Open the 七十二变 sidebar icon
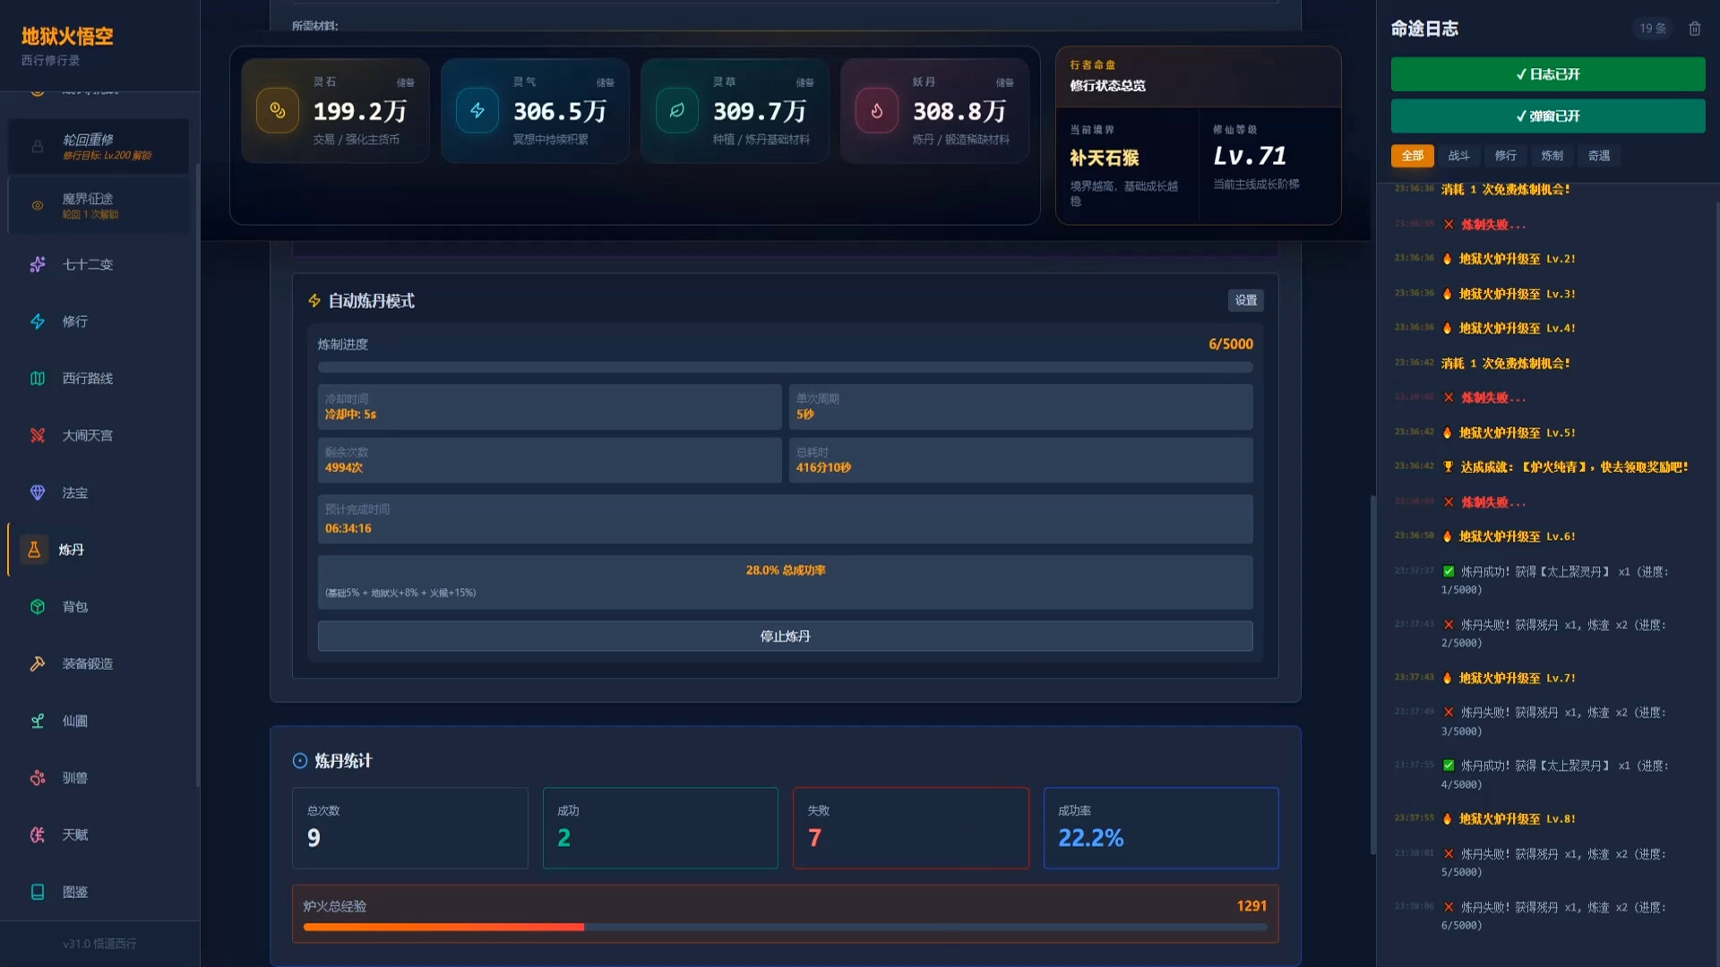 [38, 264]
